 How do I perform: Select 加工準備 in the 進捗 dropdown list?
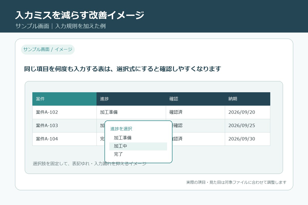(138, 138)
